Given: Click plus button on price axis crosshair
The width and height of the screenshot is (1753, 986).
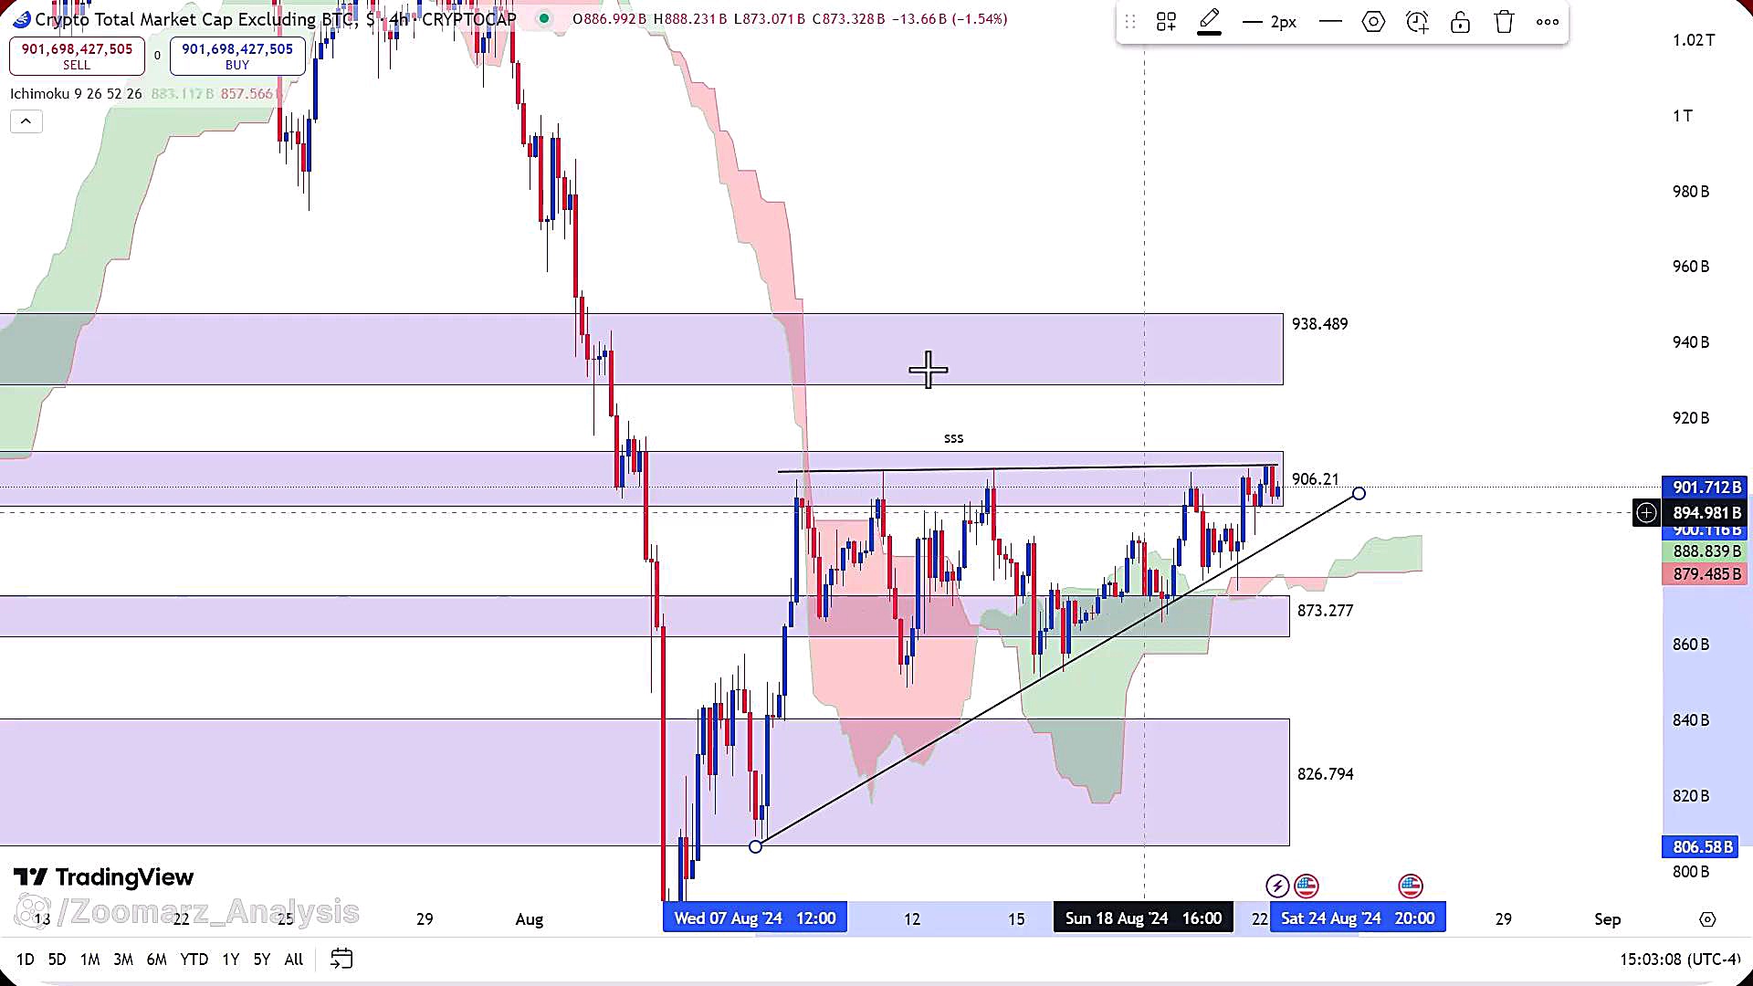Looking at the screenshot, I should pos(1646,513).
